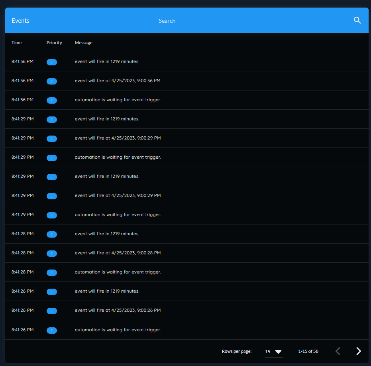This screenshot has width=371, height=366.
Task: Select 8:41:26 PM 'automation is waiting' message
Action: click(118, 330)
